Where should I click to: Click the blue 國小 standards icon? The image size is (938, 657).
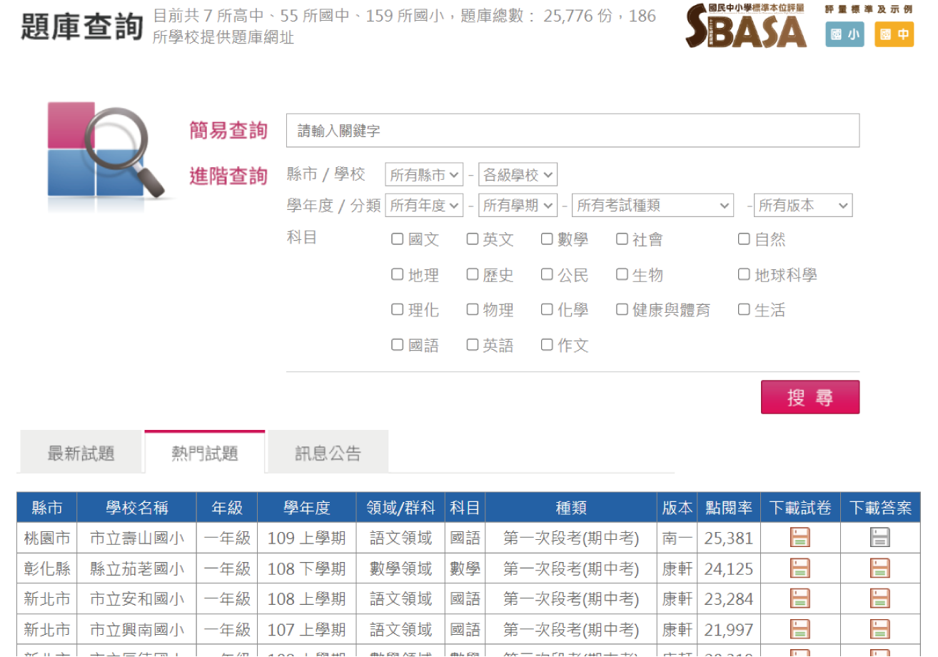click(x=844, y=34)
